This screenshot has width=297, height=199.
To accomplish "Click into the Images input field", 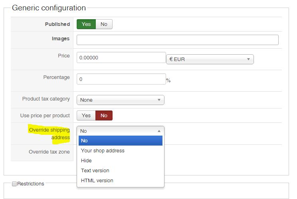I will tap(177, 40).
